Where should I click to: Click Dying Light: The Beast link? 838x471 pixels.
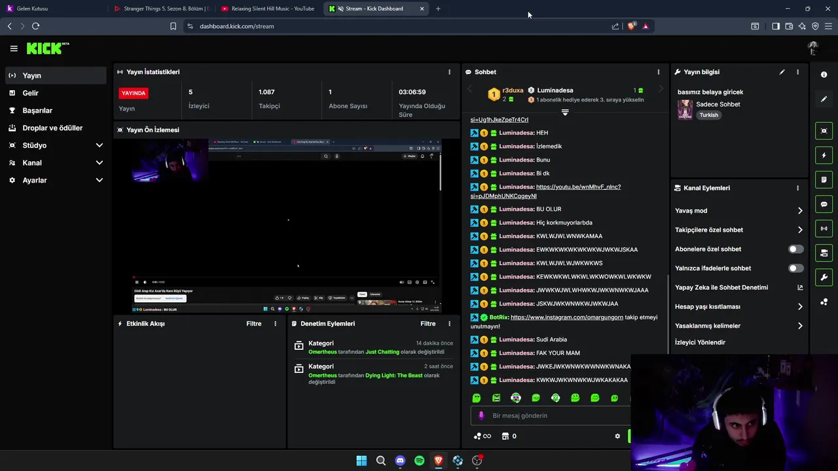[x=394, y=375]
